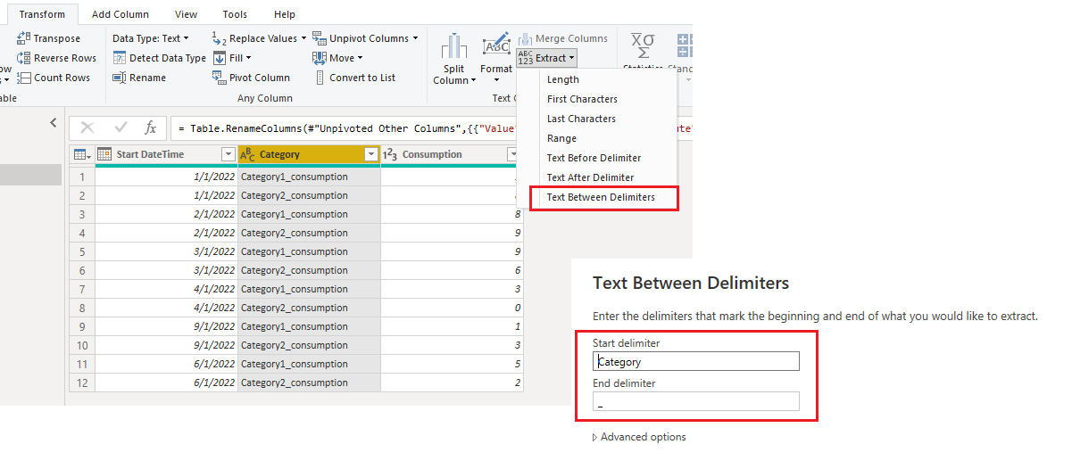This screenshot has height=469, width=1072.
Task: Select the Consumption column header
Action: 452,154
